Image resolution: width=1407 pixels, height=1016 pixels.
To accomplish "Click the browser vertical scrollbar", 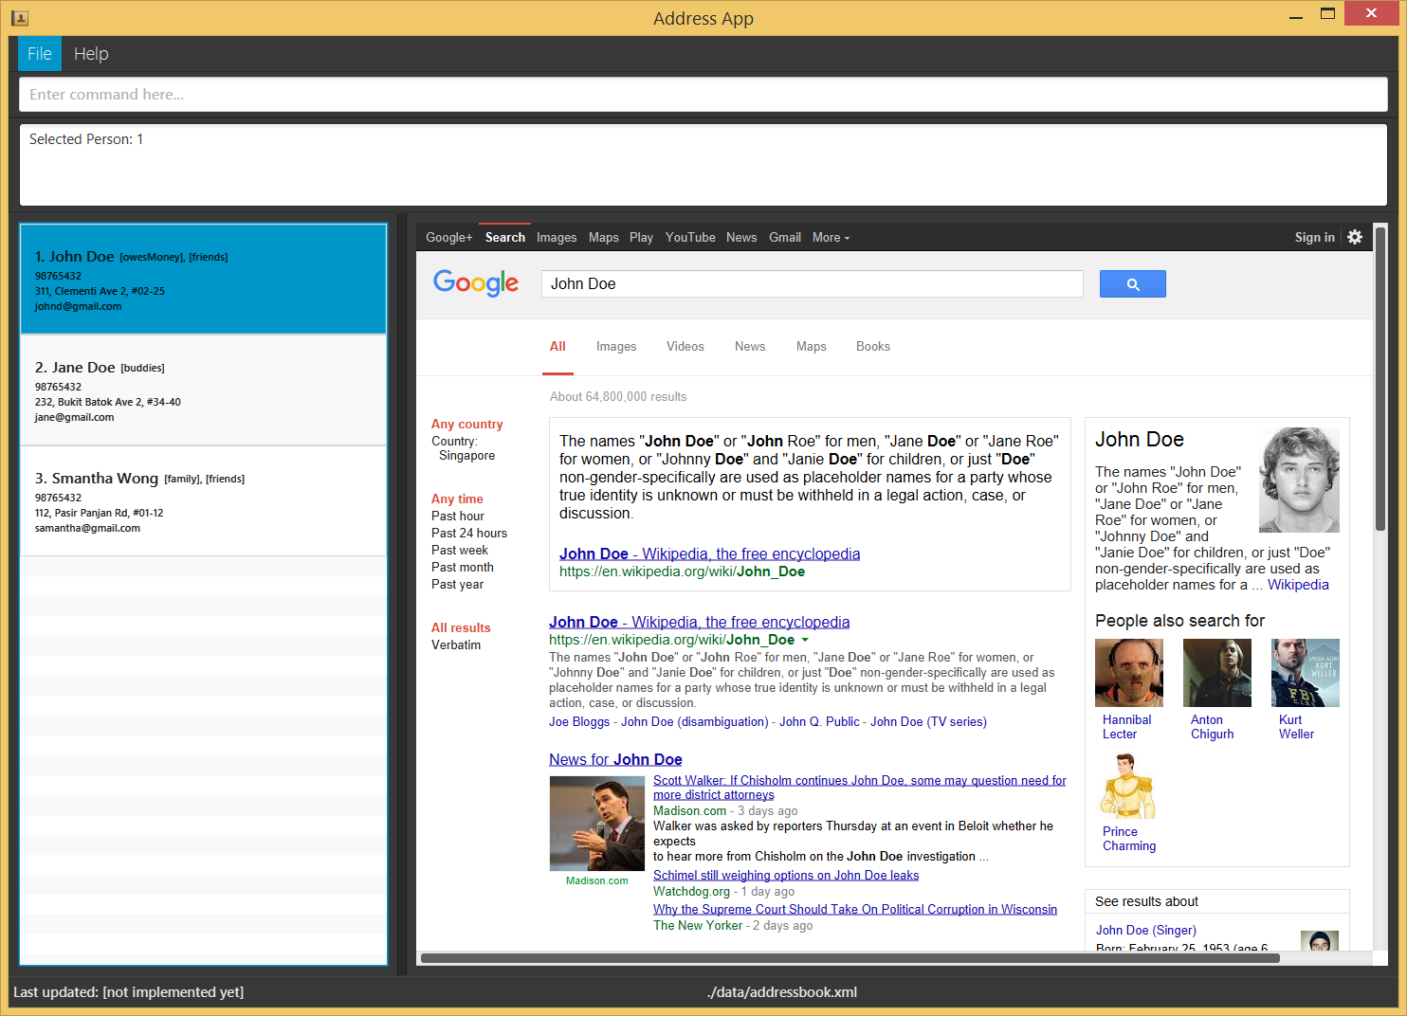I will pos(1380,379).
